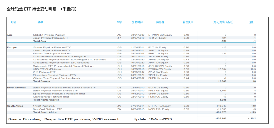Click the 地区 column header
This screenshot has height=128, width=274.
tap(14, 22)
